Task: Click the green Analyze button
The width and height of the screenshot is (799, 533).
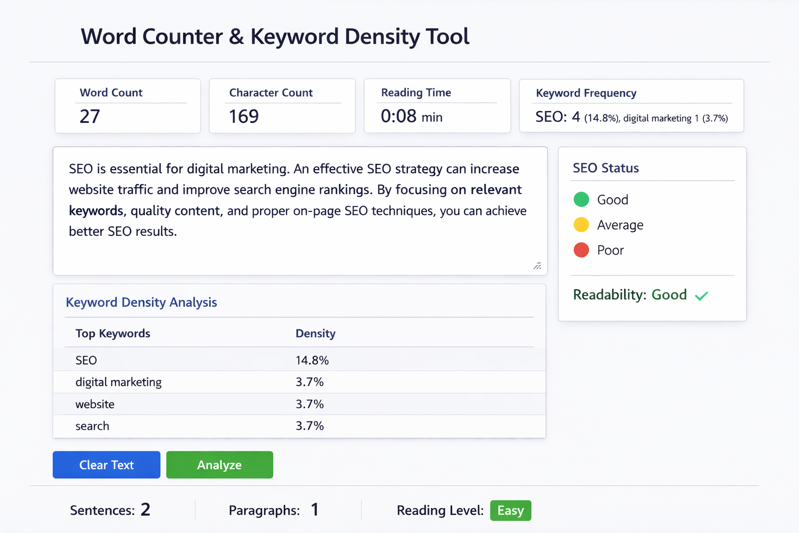Action: click(x=220, y=465)
